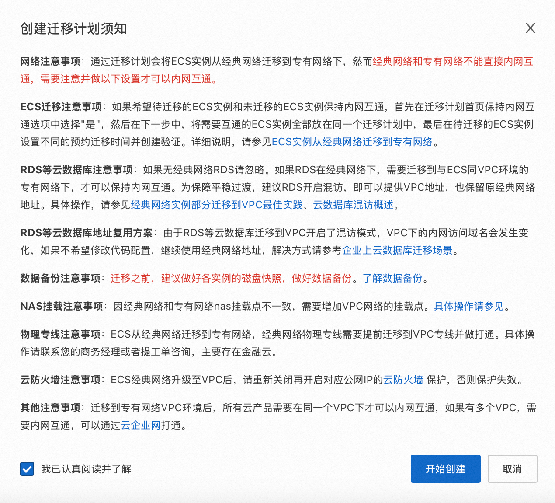The height and width of the screenshot is (503, 555).
Task: Click the 物理专线注意事项 heading
Action: point(60,334)
